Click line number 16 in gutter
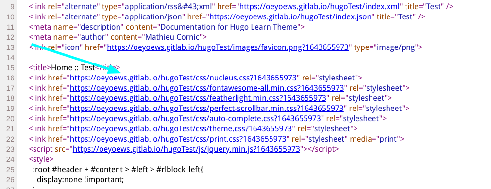This screenshot has width=491, height=189. (10, 78)
